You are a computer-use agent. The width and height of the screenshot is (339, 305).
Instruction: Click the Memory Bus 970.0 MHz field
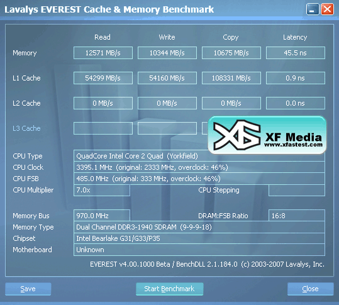[102, 215]
